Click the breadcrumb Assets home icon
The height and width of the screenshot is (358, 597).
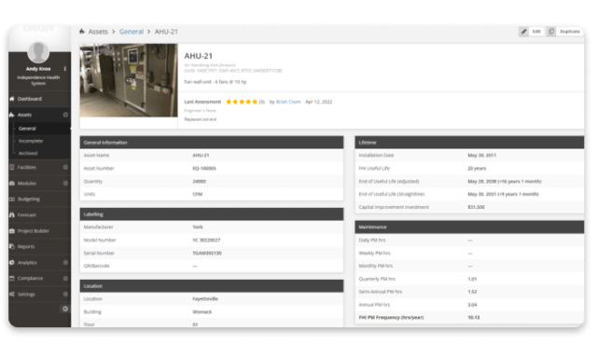pyautogui.click(x=82, y=32)
